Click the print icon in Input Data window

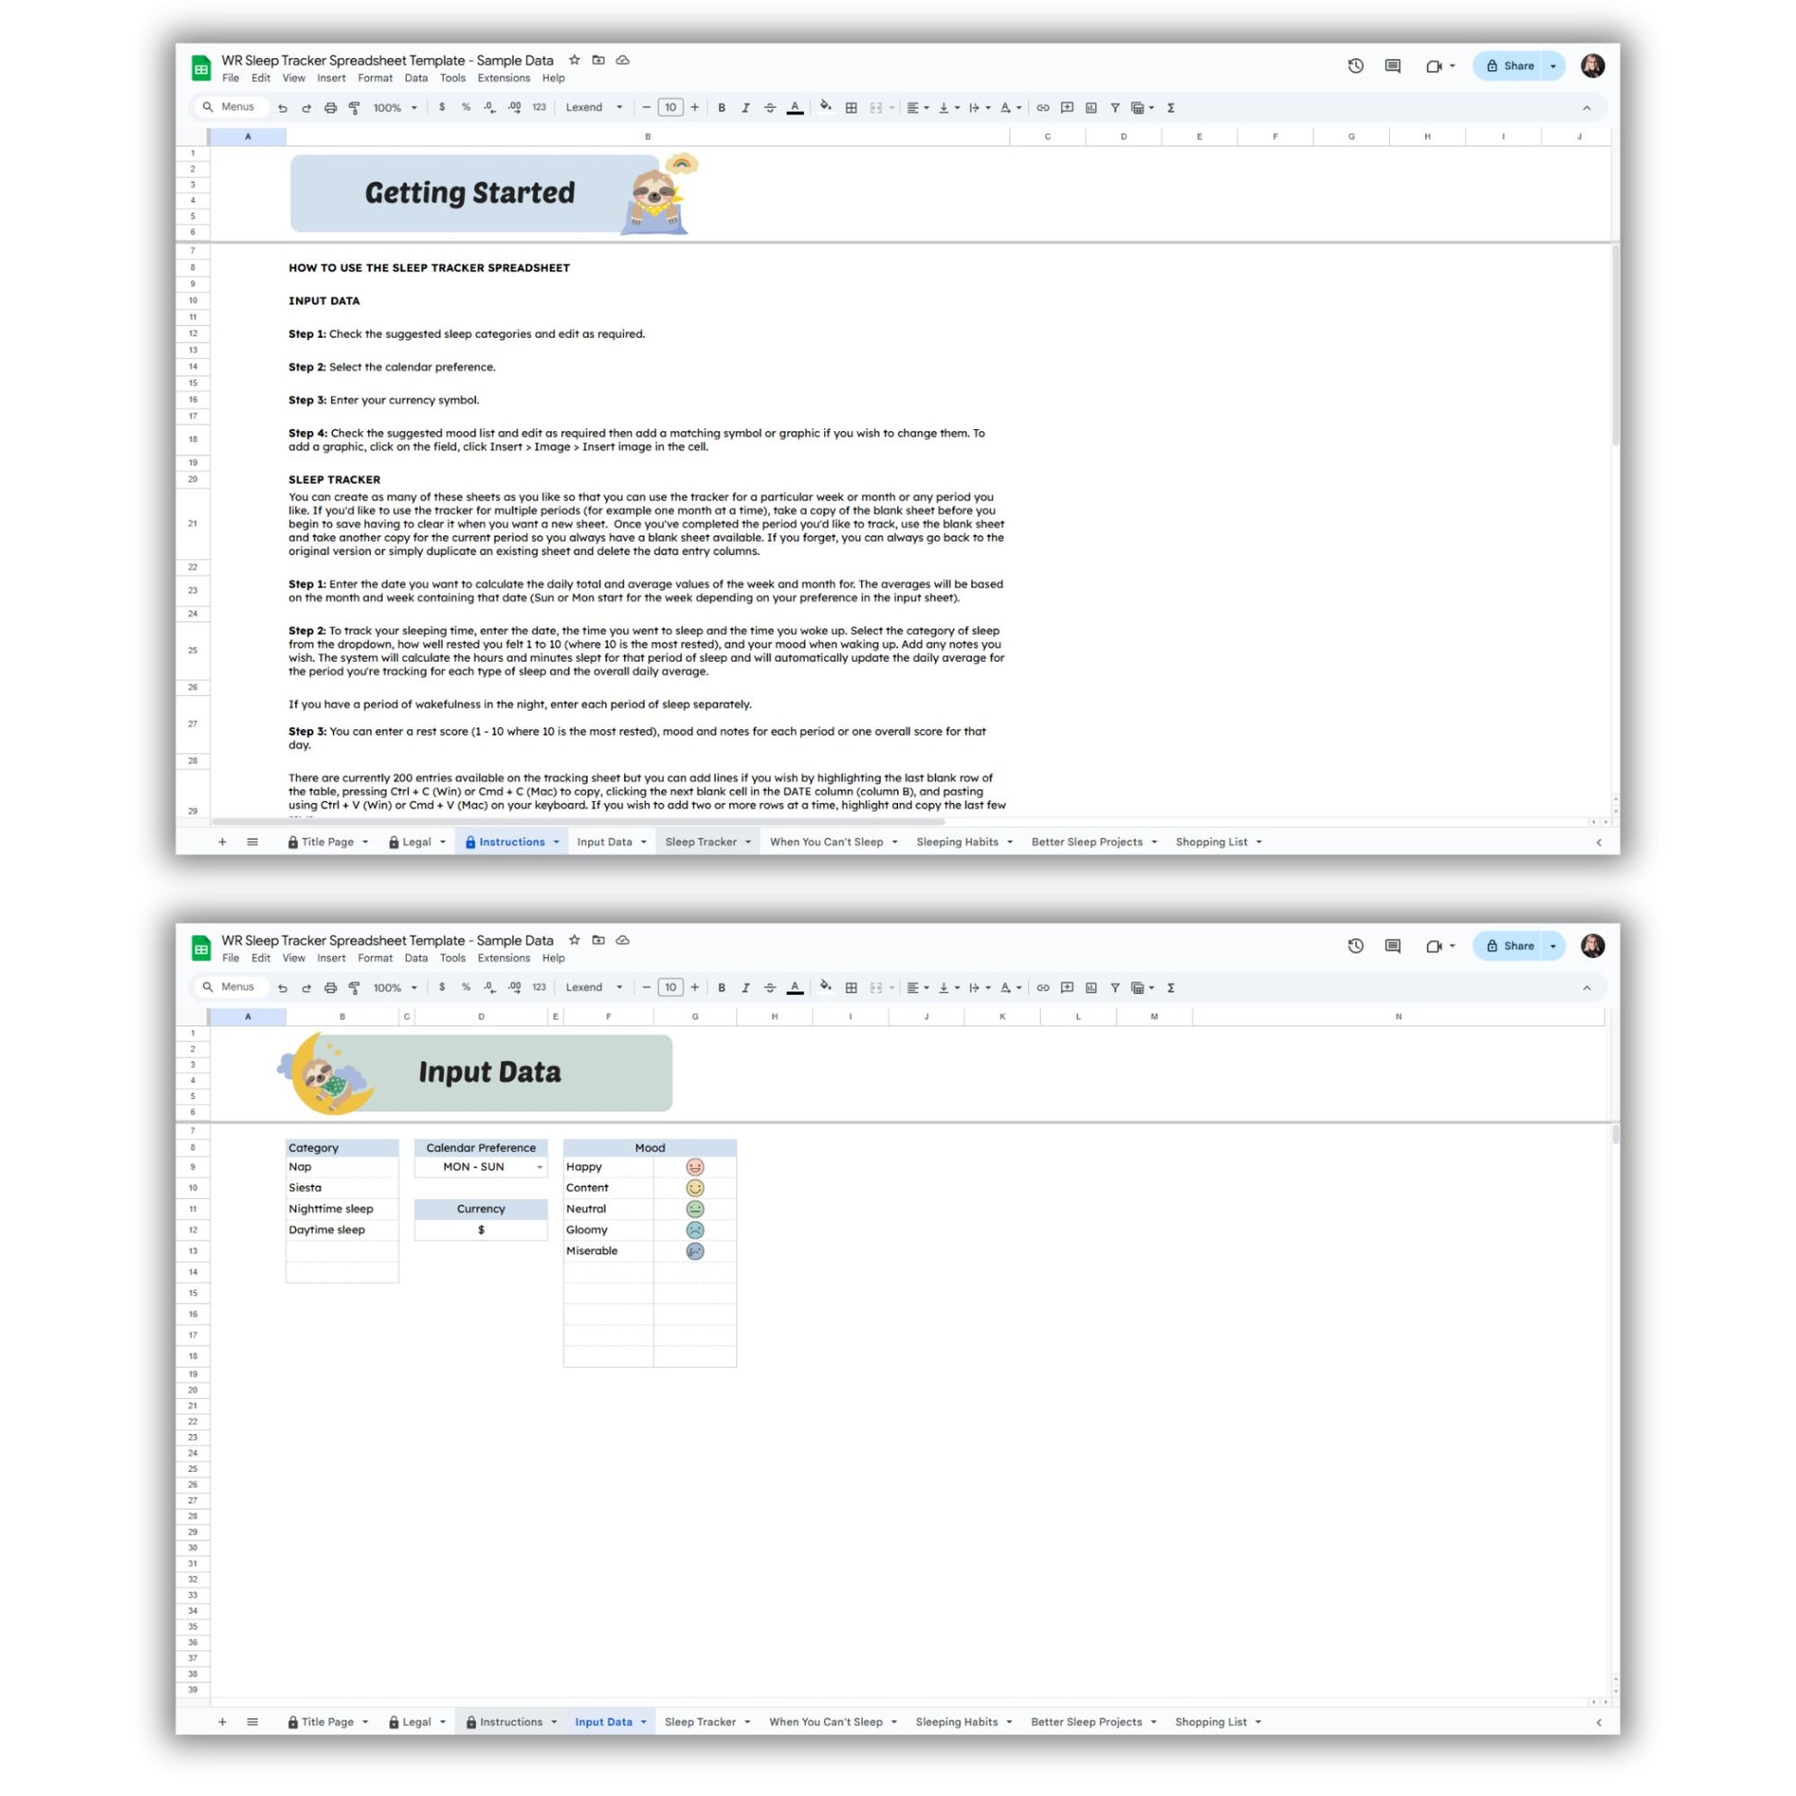tap(330, 988)
